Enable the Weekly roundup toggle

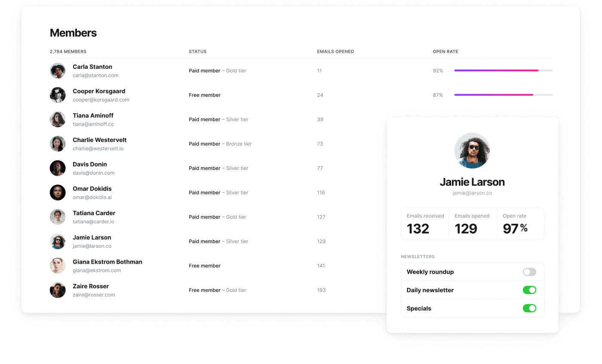coord(529,271)
